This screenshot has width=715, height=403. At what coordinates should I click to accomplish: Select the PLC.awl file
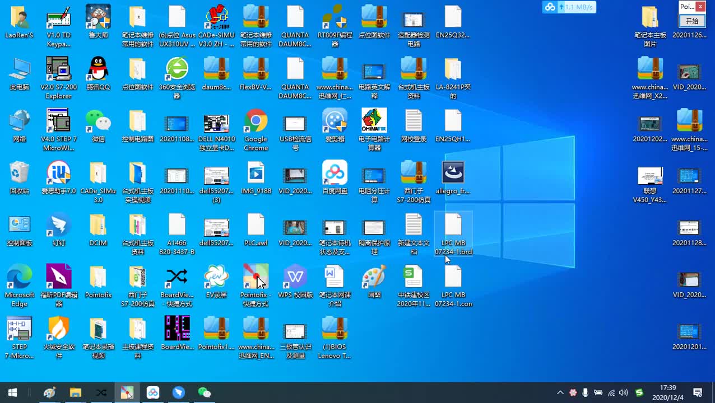(x=256, y=230)
